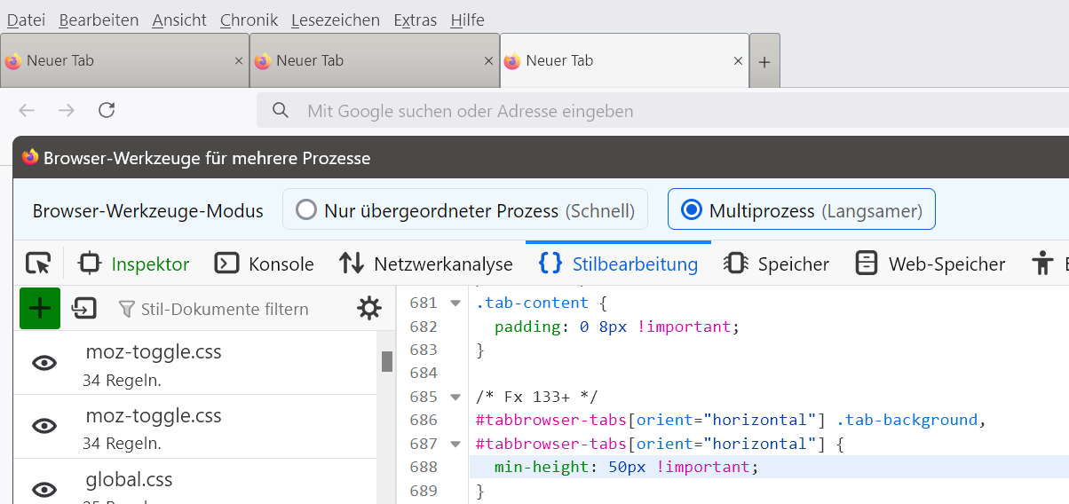
Task: Open style editor options gear
Action: (x=368, y=308)
